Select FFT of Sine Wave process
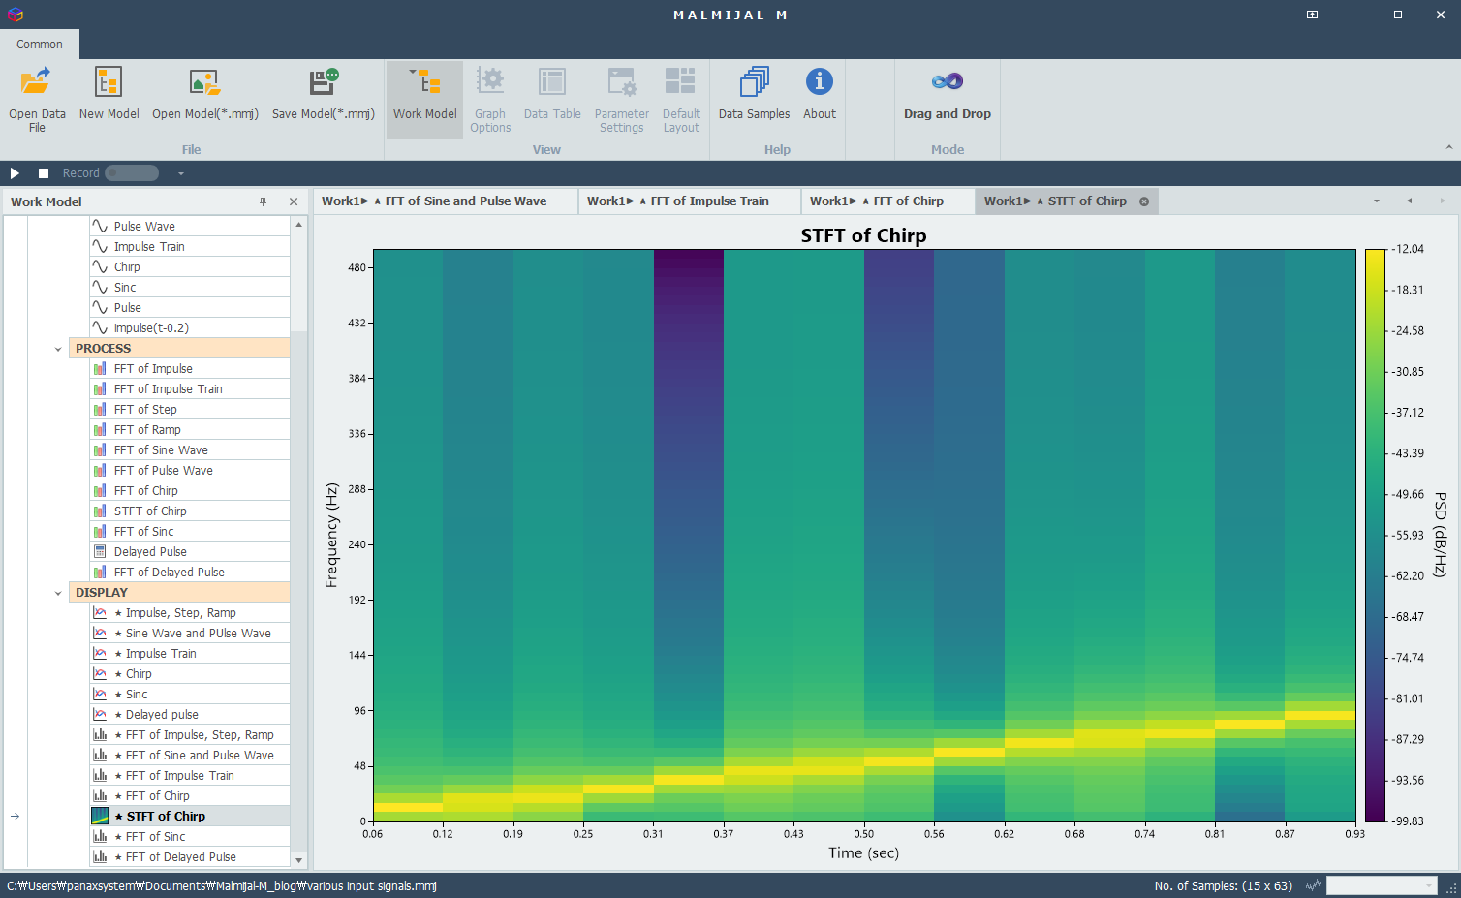1461x898 pixels. point(190,450)
